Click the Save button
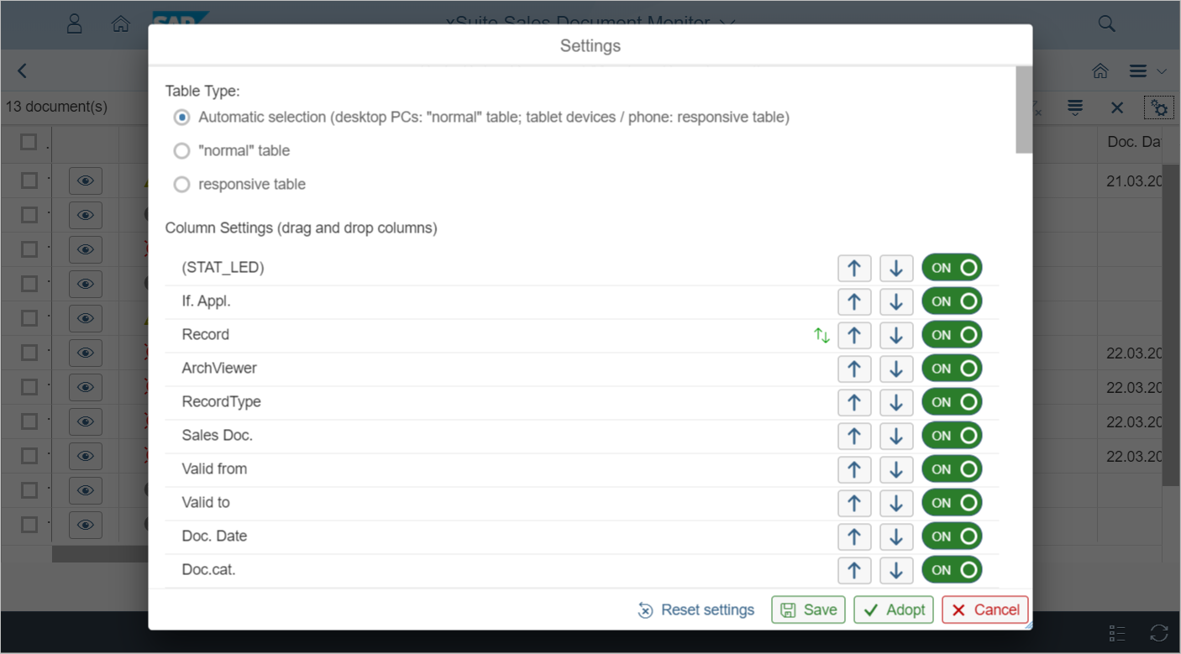This screenshot has width=1181, height=654. point(808,610)
